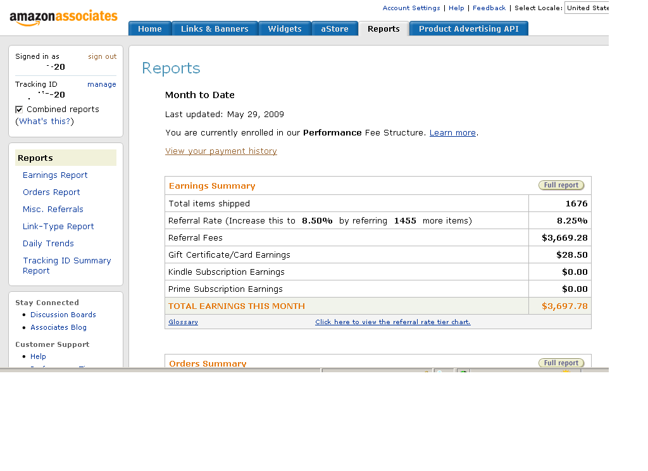Open the Links & Banners tab
The height and width of the screenshot is (471, 648).
[215, 29]
